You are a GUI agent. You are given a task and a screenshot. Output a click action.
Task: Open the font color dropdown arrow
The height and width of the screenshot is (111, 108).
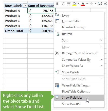click(x=87, y=4)
